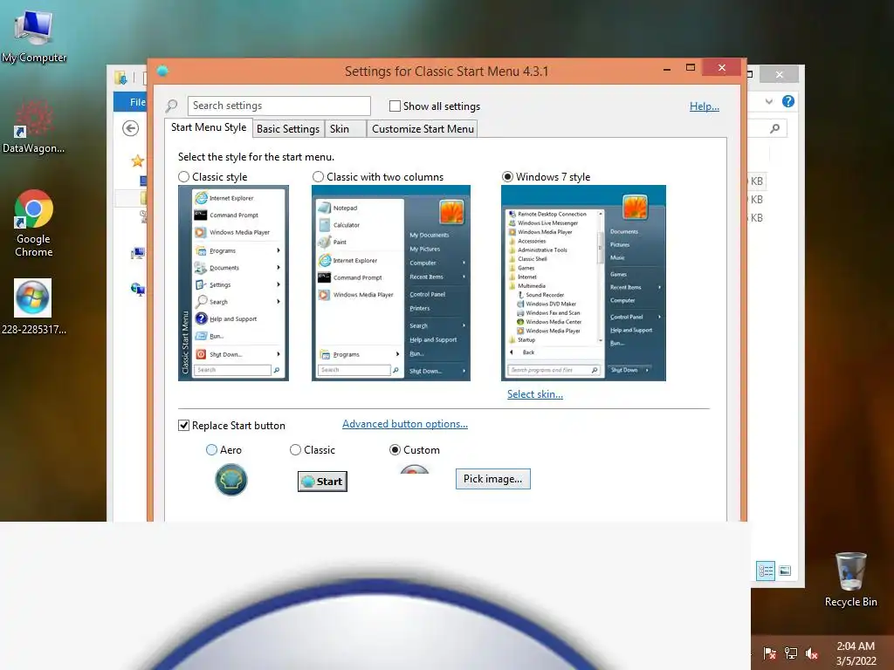Click the Pick image... button

(x=492, y=479)
